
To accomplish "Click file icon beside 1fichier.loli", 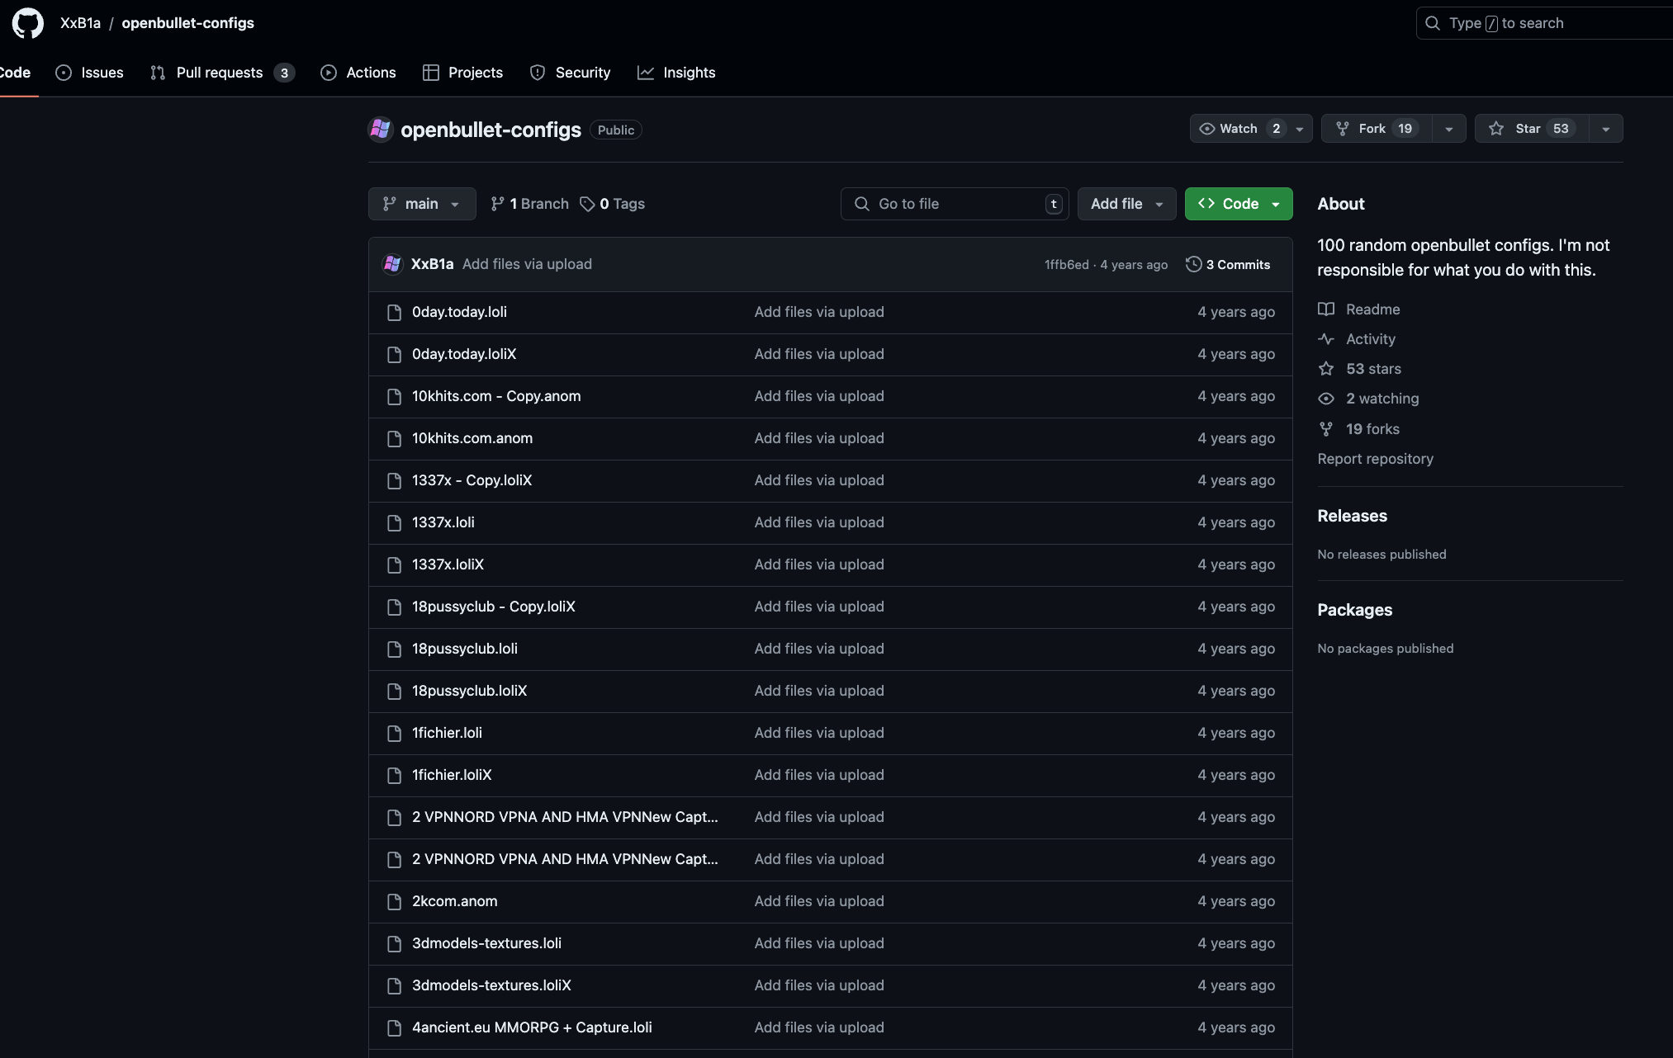I will pos(395,733).
